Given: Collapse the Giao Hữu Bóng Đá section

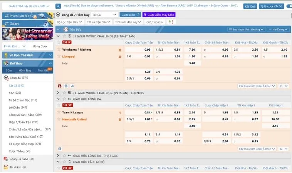Looking at the screenshot, I should [x=58, y=99].
